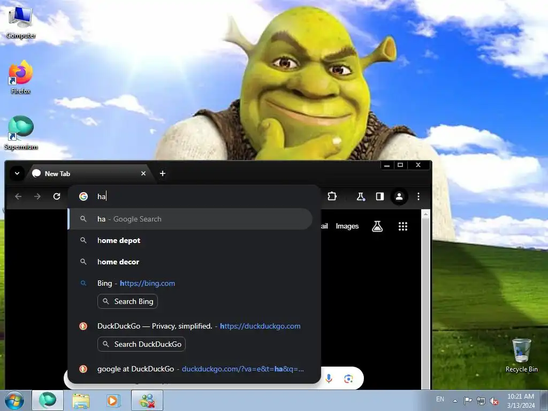Close the New Tab tab
548x411 pixels.
tap(143, 173)
